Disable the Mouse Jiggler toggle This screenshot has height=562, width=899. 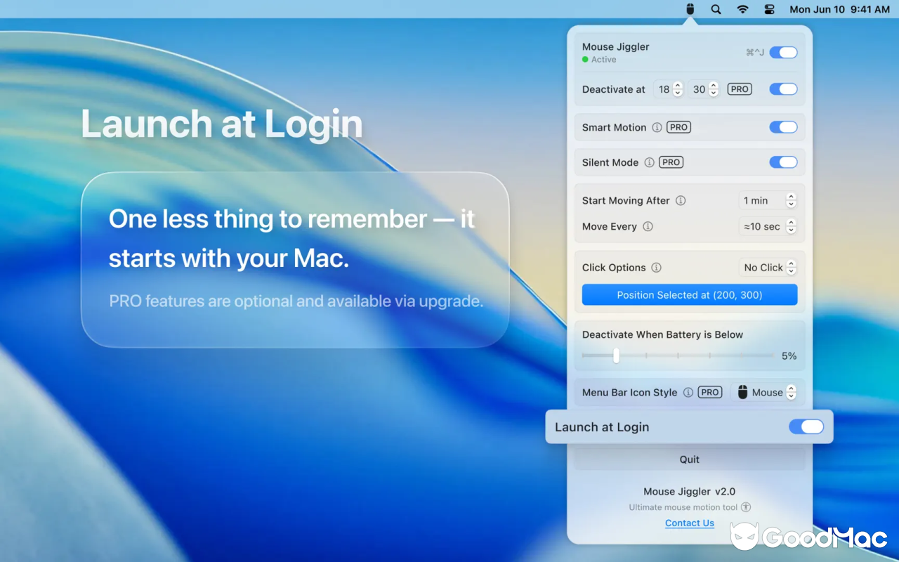point(784,52)
